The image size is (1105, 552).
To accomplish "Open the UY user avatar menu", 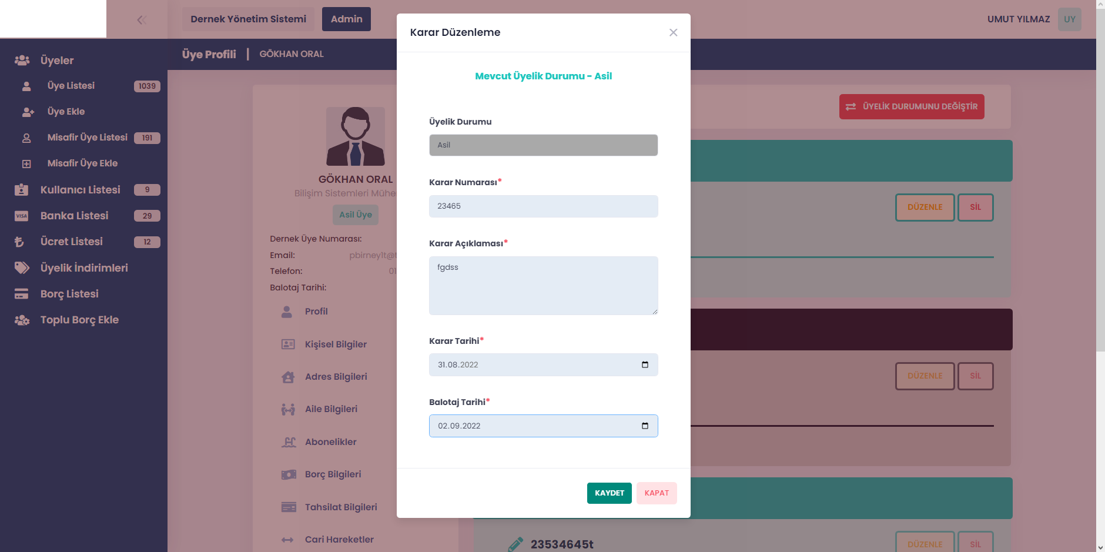I will 1069,19.
